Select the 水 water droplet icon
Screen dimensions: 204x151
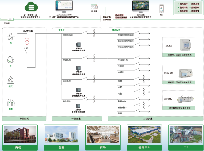(11, 59)
